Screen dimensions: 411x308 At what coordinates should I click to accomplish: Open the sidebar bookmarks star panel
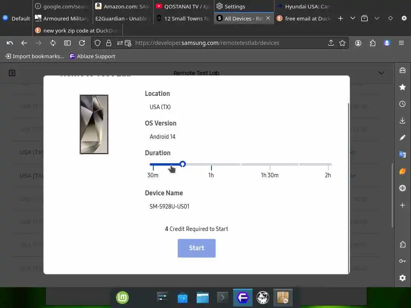pos(403,87)
